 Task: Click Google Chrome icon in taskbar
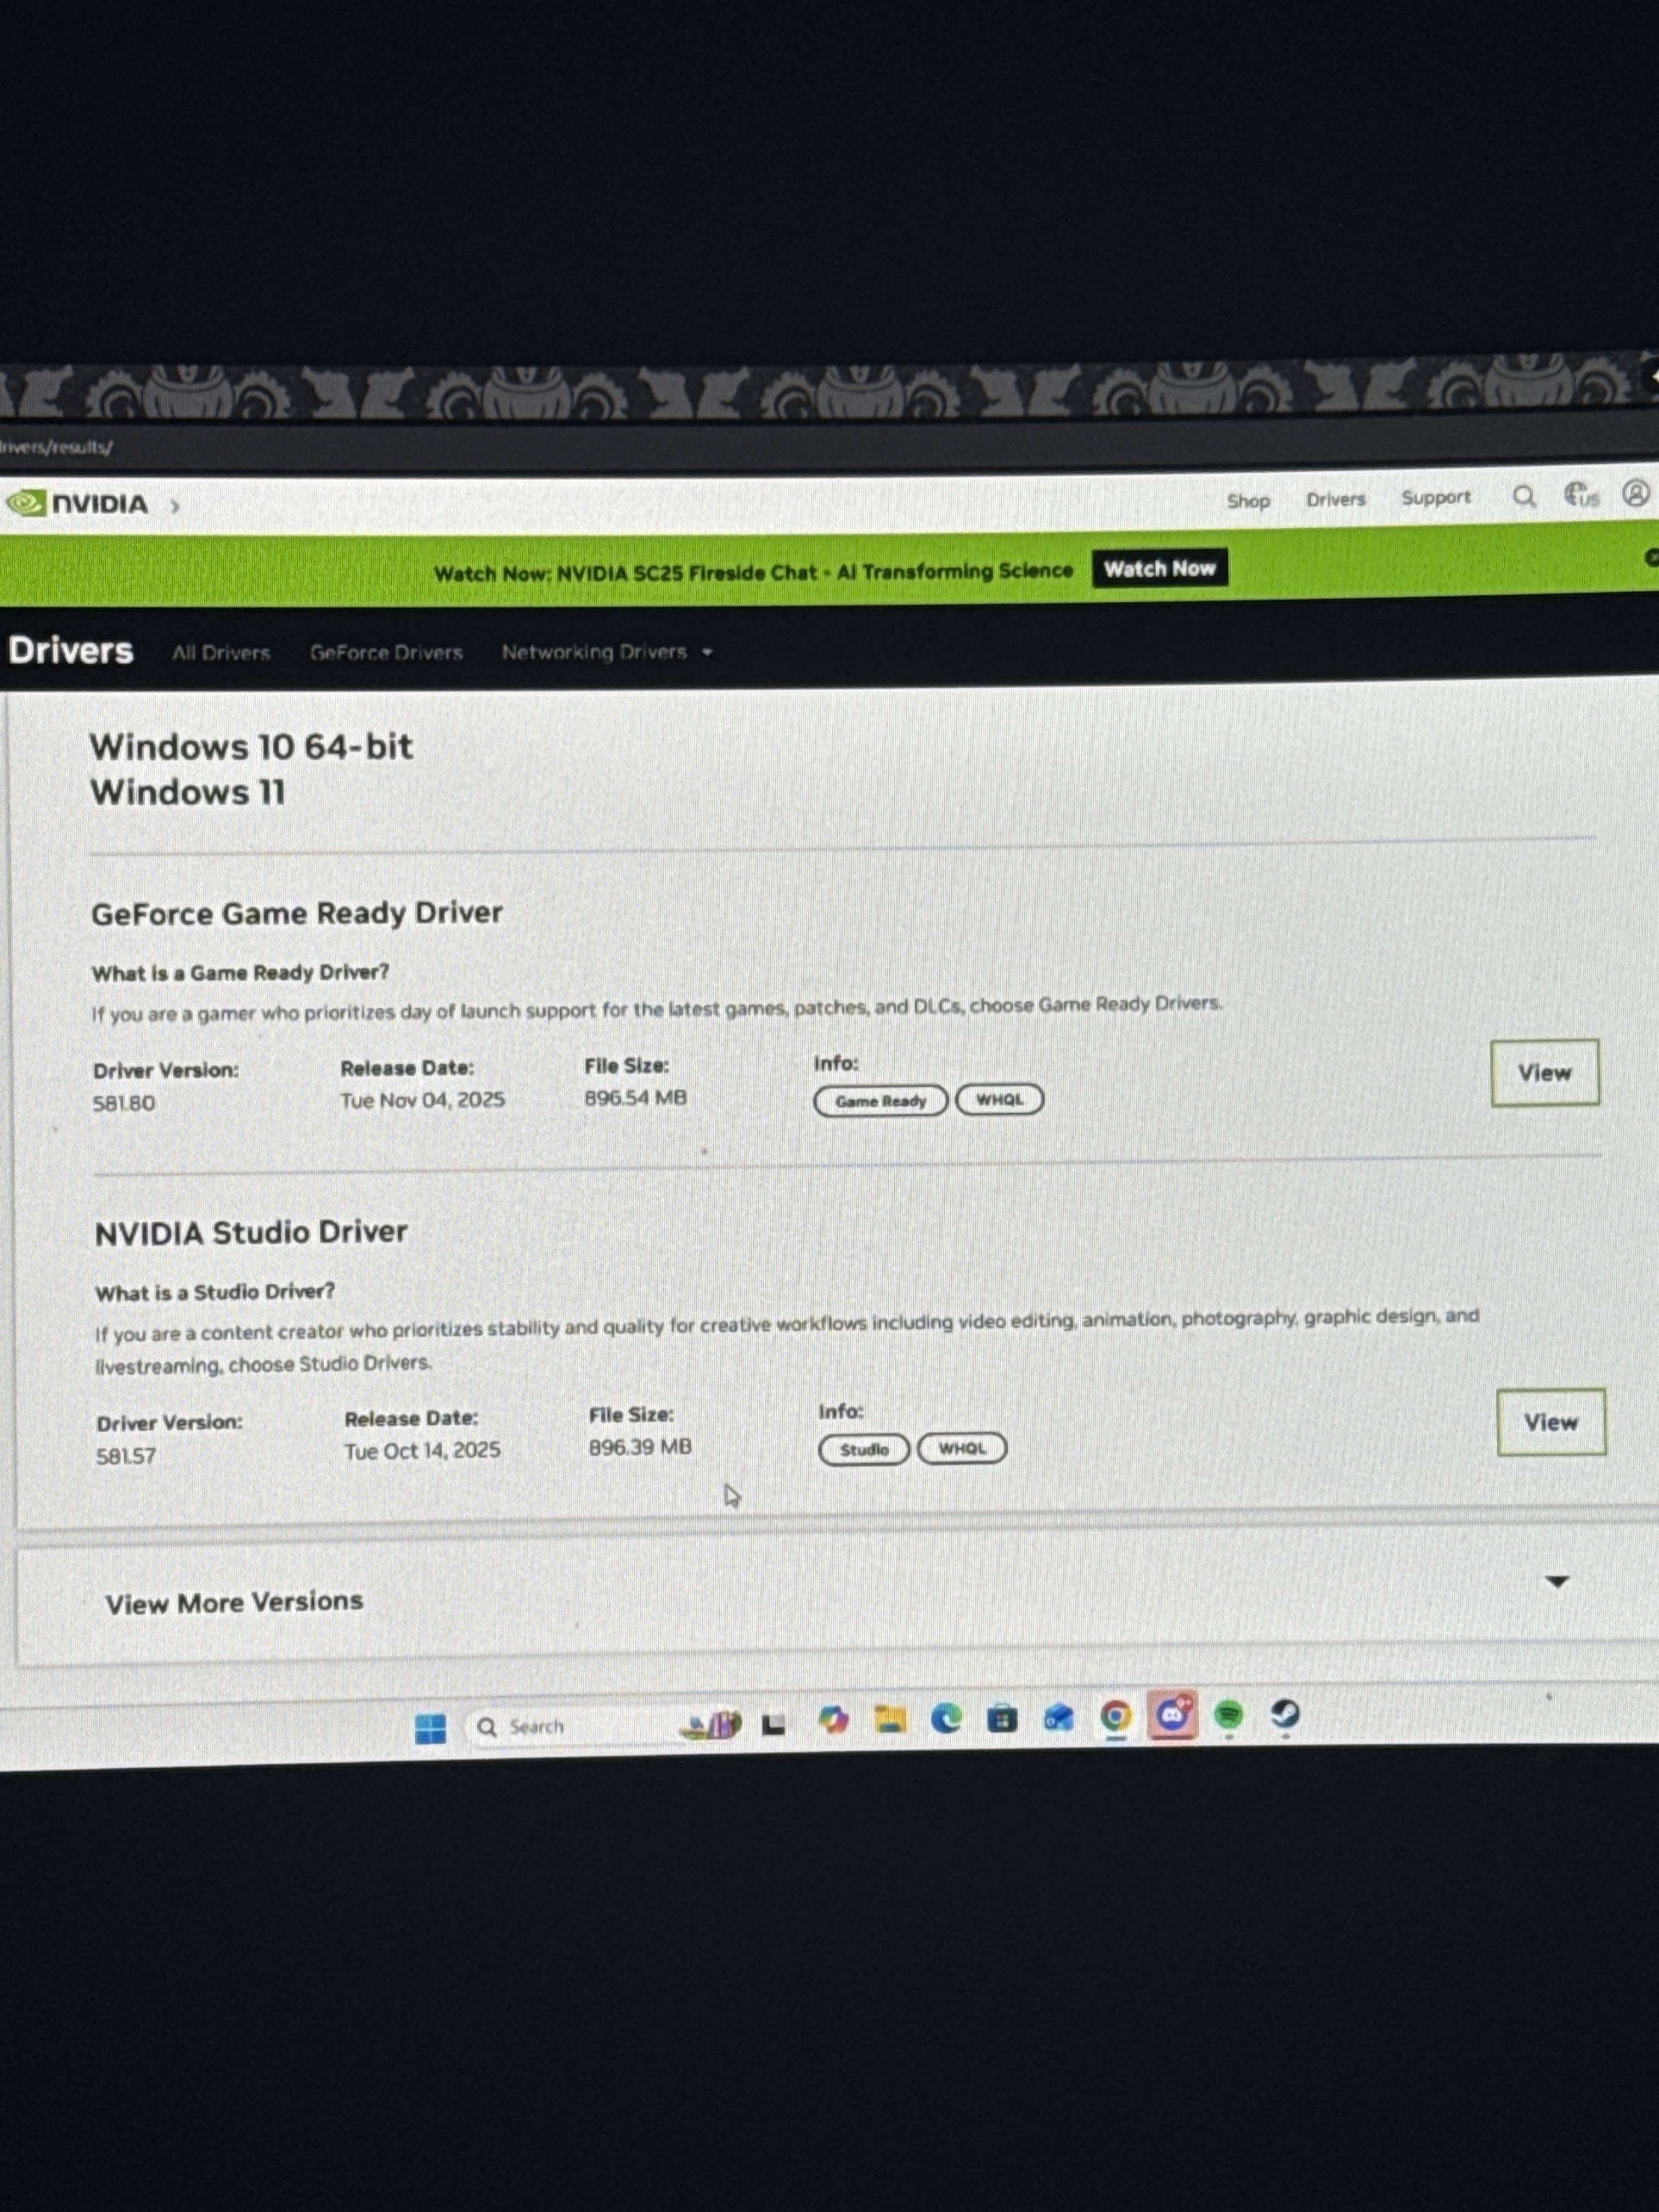[1115, 1716]
